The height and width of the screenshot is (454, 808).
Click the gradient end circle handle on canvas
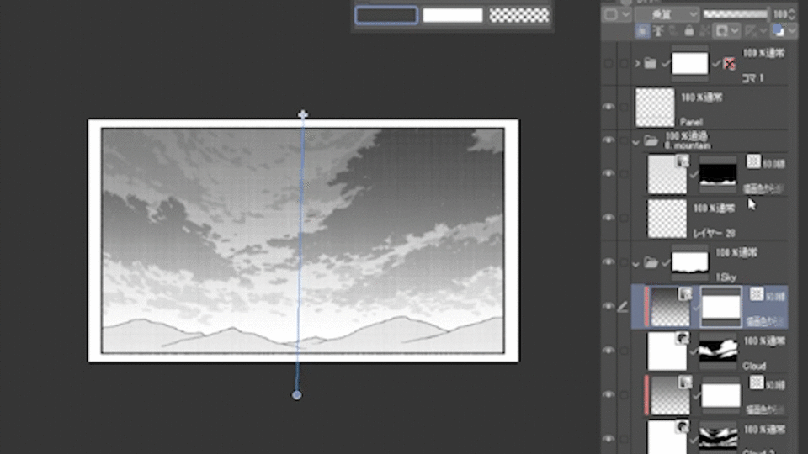point(297,395)
